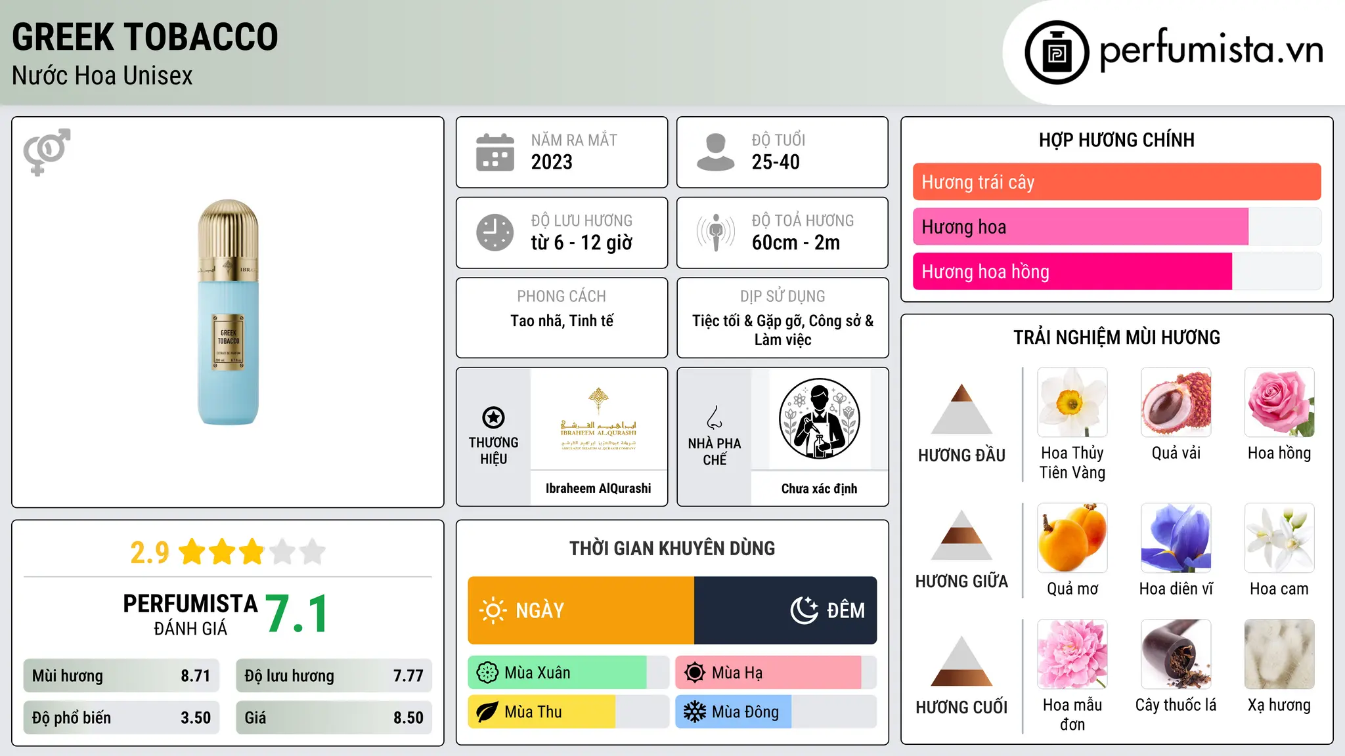Click the Hoa Thủy Tiên Vàng note image
This screenshot has height=756, width=1345.
coord(1072,402)
